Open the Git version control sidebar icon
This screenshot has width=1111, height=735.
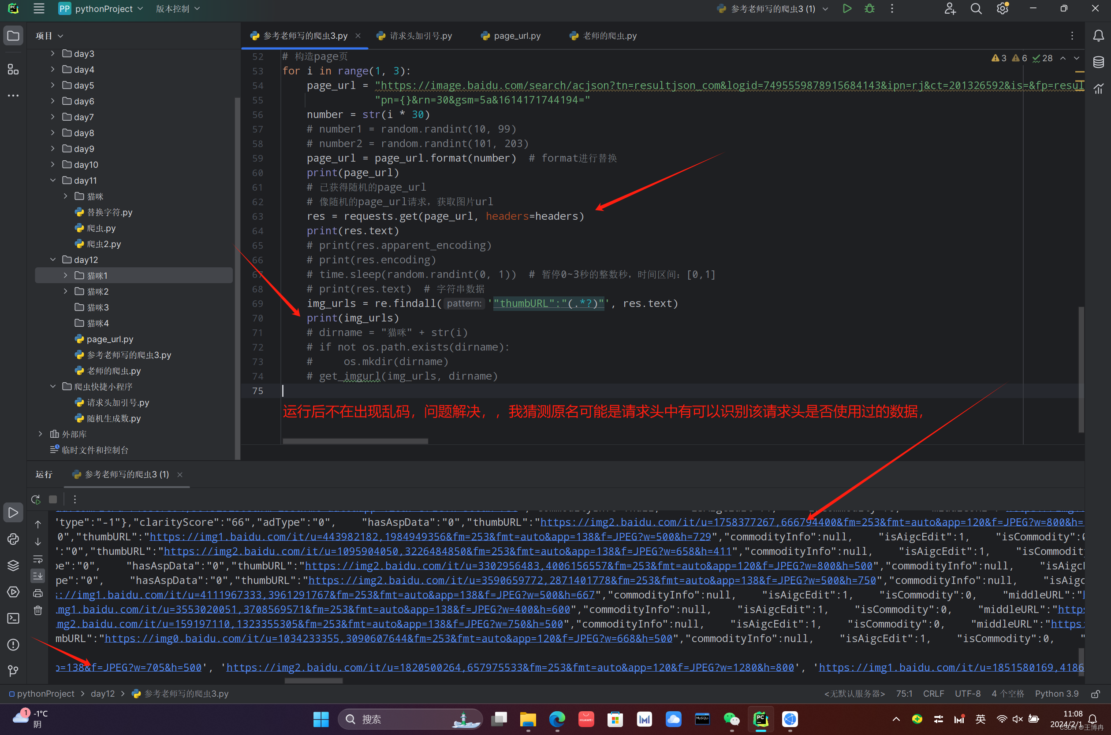tap(13, 671)
